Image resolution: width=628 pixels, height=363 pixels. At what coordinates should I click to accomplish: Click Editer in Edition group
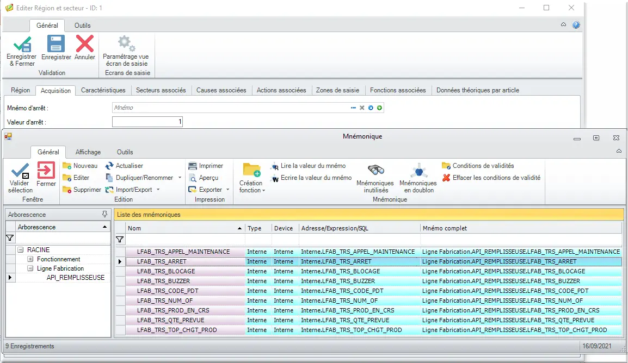pyautogui.click(x=76, y=178)
